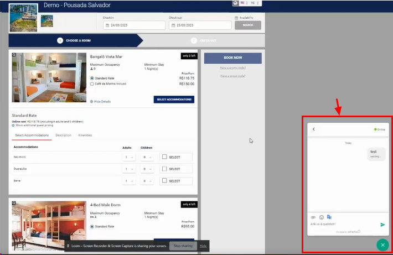
Task: Switch to the Description tab
Action: (x=63, y=135)
